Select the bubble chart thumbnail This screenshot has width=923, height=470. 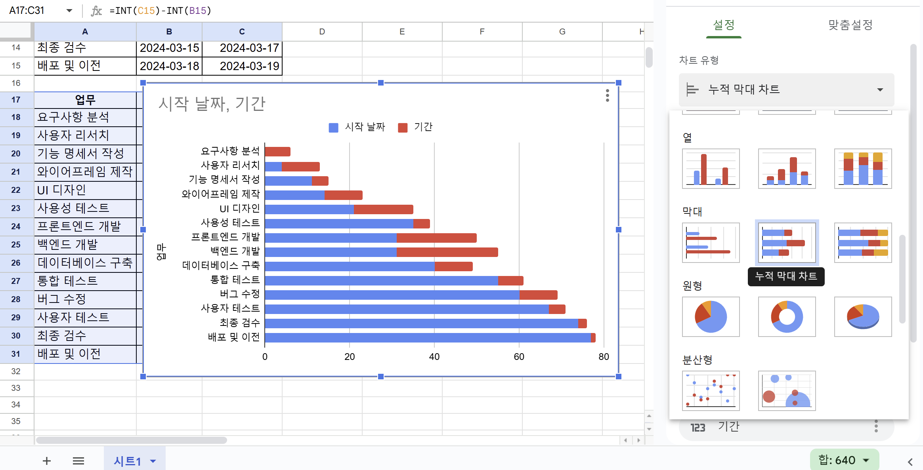(787, 391)
